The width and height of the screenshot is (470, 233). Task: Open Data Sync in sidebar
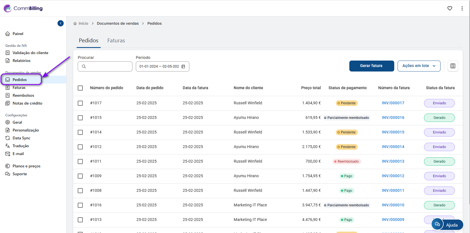pyautogui.click(x=21, y=138)
